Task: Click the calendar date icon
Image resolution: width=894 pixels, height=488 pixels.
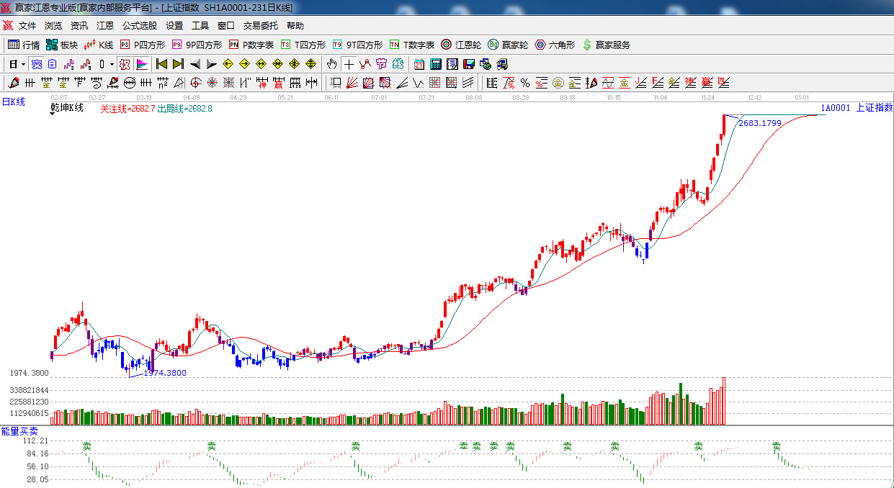Action: click(419, 64)
